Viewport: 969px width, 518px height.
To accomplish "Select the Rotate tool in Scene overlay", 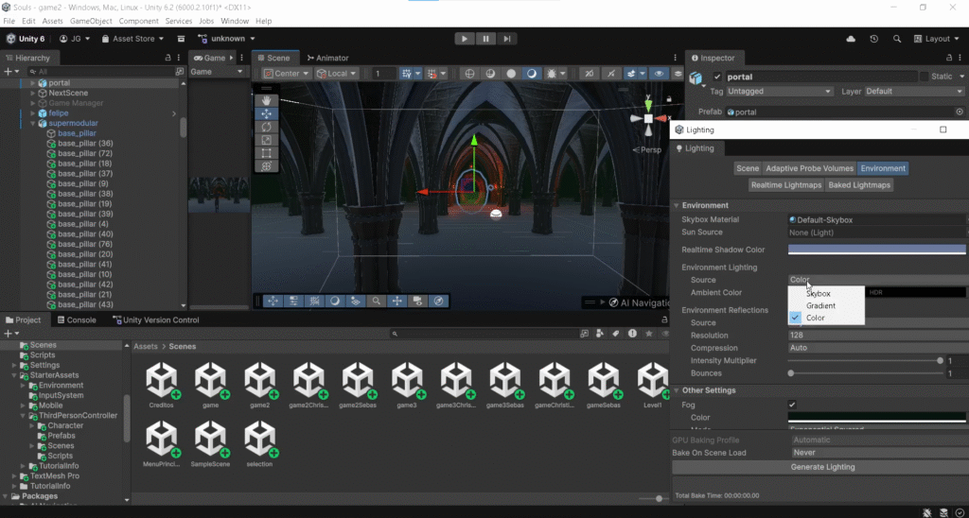I will (267, 127).
